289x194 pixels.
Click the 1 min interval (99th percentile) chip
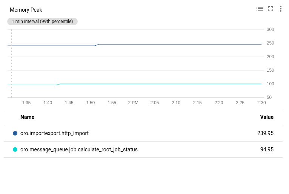pos(42,22)
